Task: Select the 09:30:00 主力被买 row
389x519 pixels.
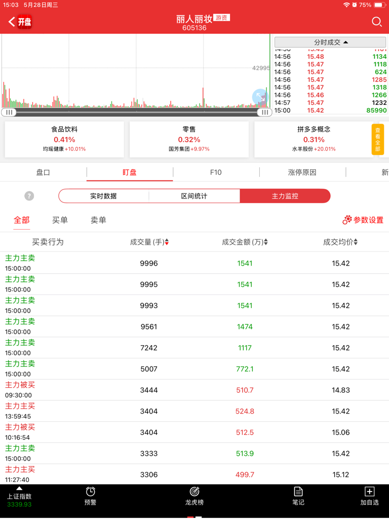Action: [194, 390]
